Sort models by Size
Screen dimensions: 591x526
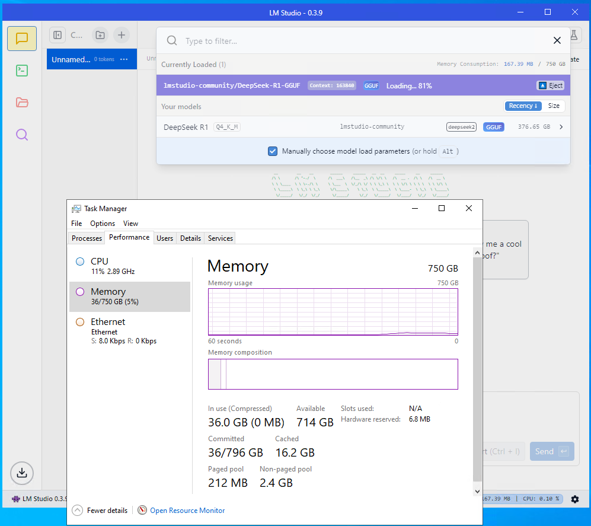[x=553, y=106]
